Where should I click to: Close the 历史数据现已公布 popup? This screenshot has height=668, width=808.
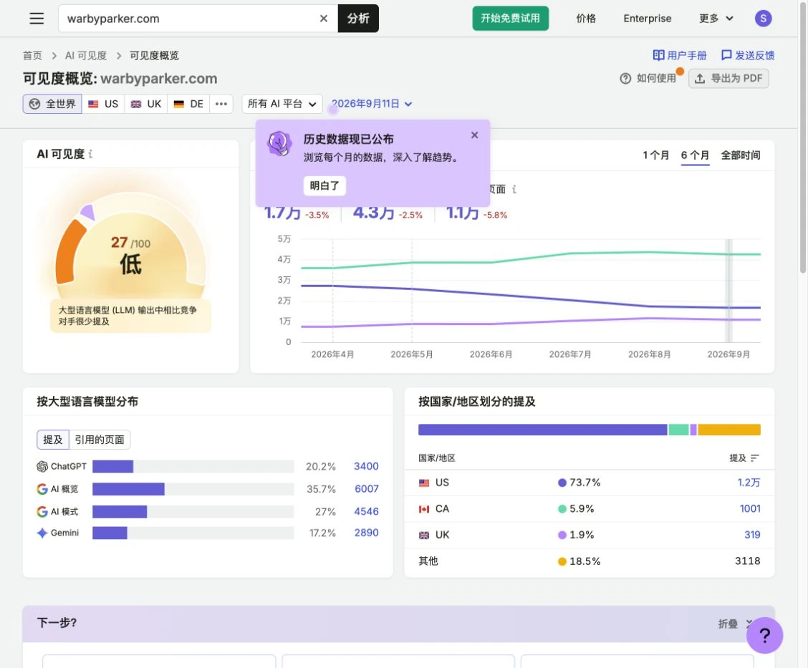[475, 135]
